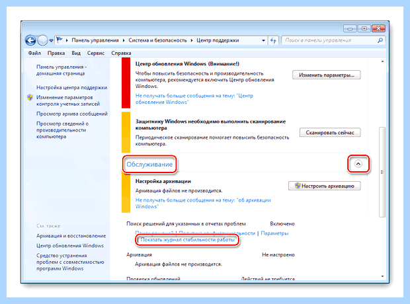
Task: Open recent pages dropdown next to navigation arrows
Action: 52,40
